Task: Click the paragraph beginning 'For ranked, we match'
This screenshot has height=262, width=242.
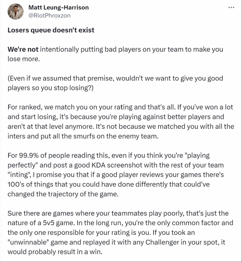Action: pos(121,122)
